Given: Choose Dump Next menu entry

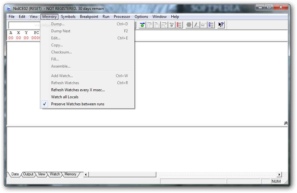Looking at the screenshot, I should (87, 31).
